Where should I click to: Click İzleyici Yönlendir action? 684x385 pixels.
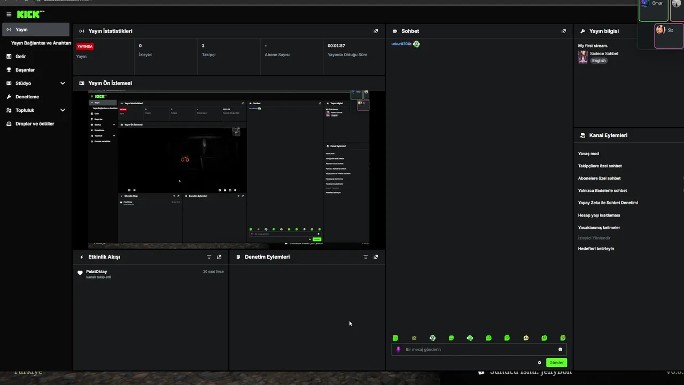(x=594, y=238)
